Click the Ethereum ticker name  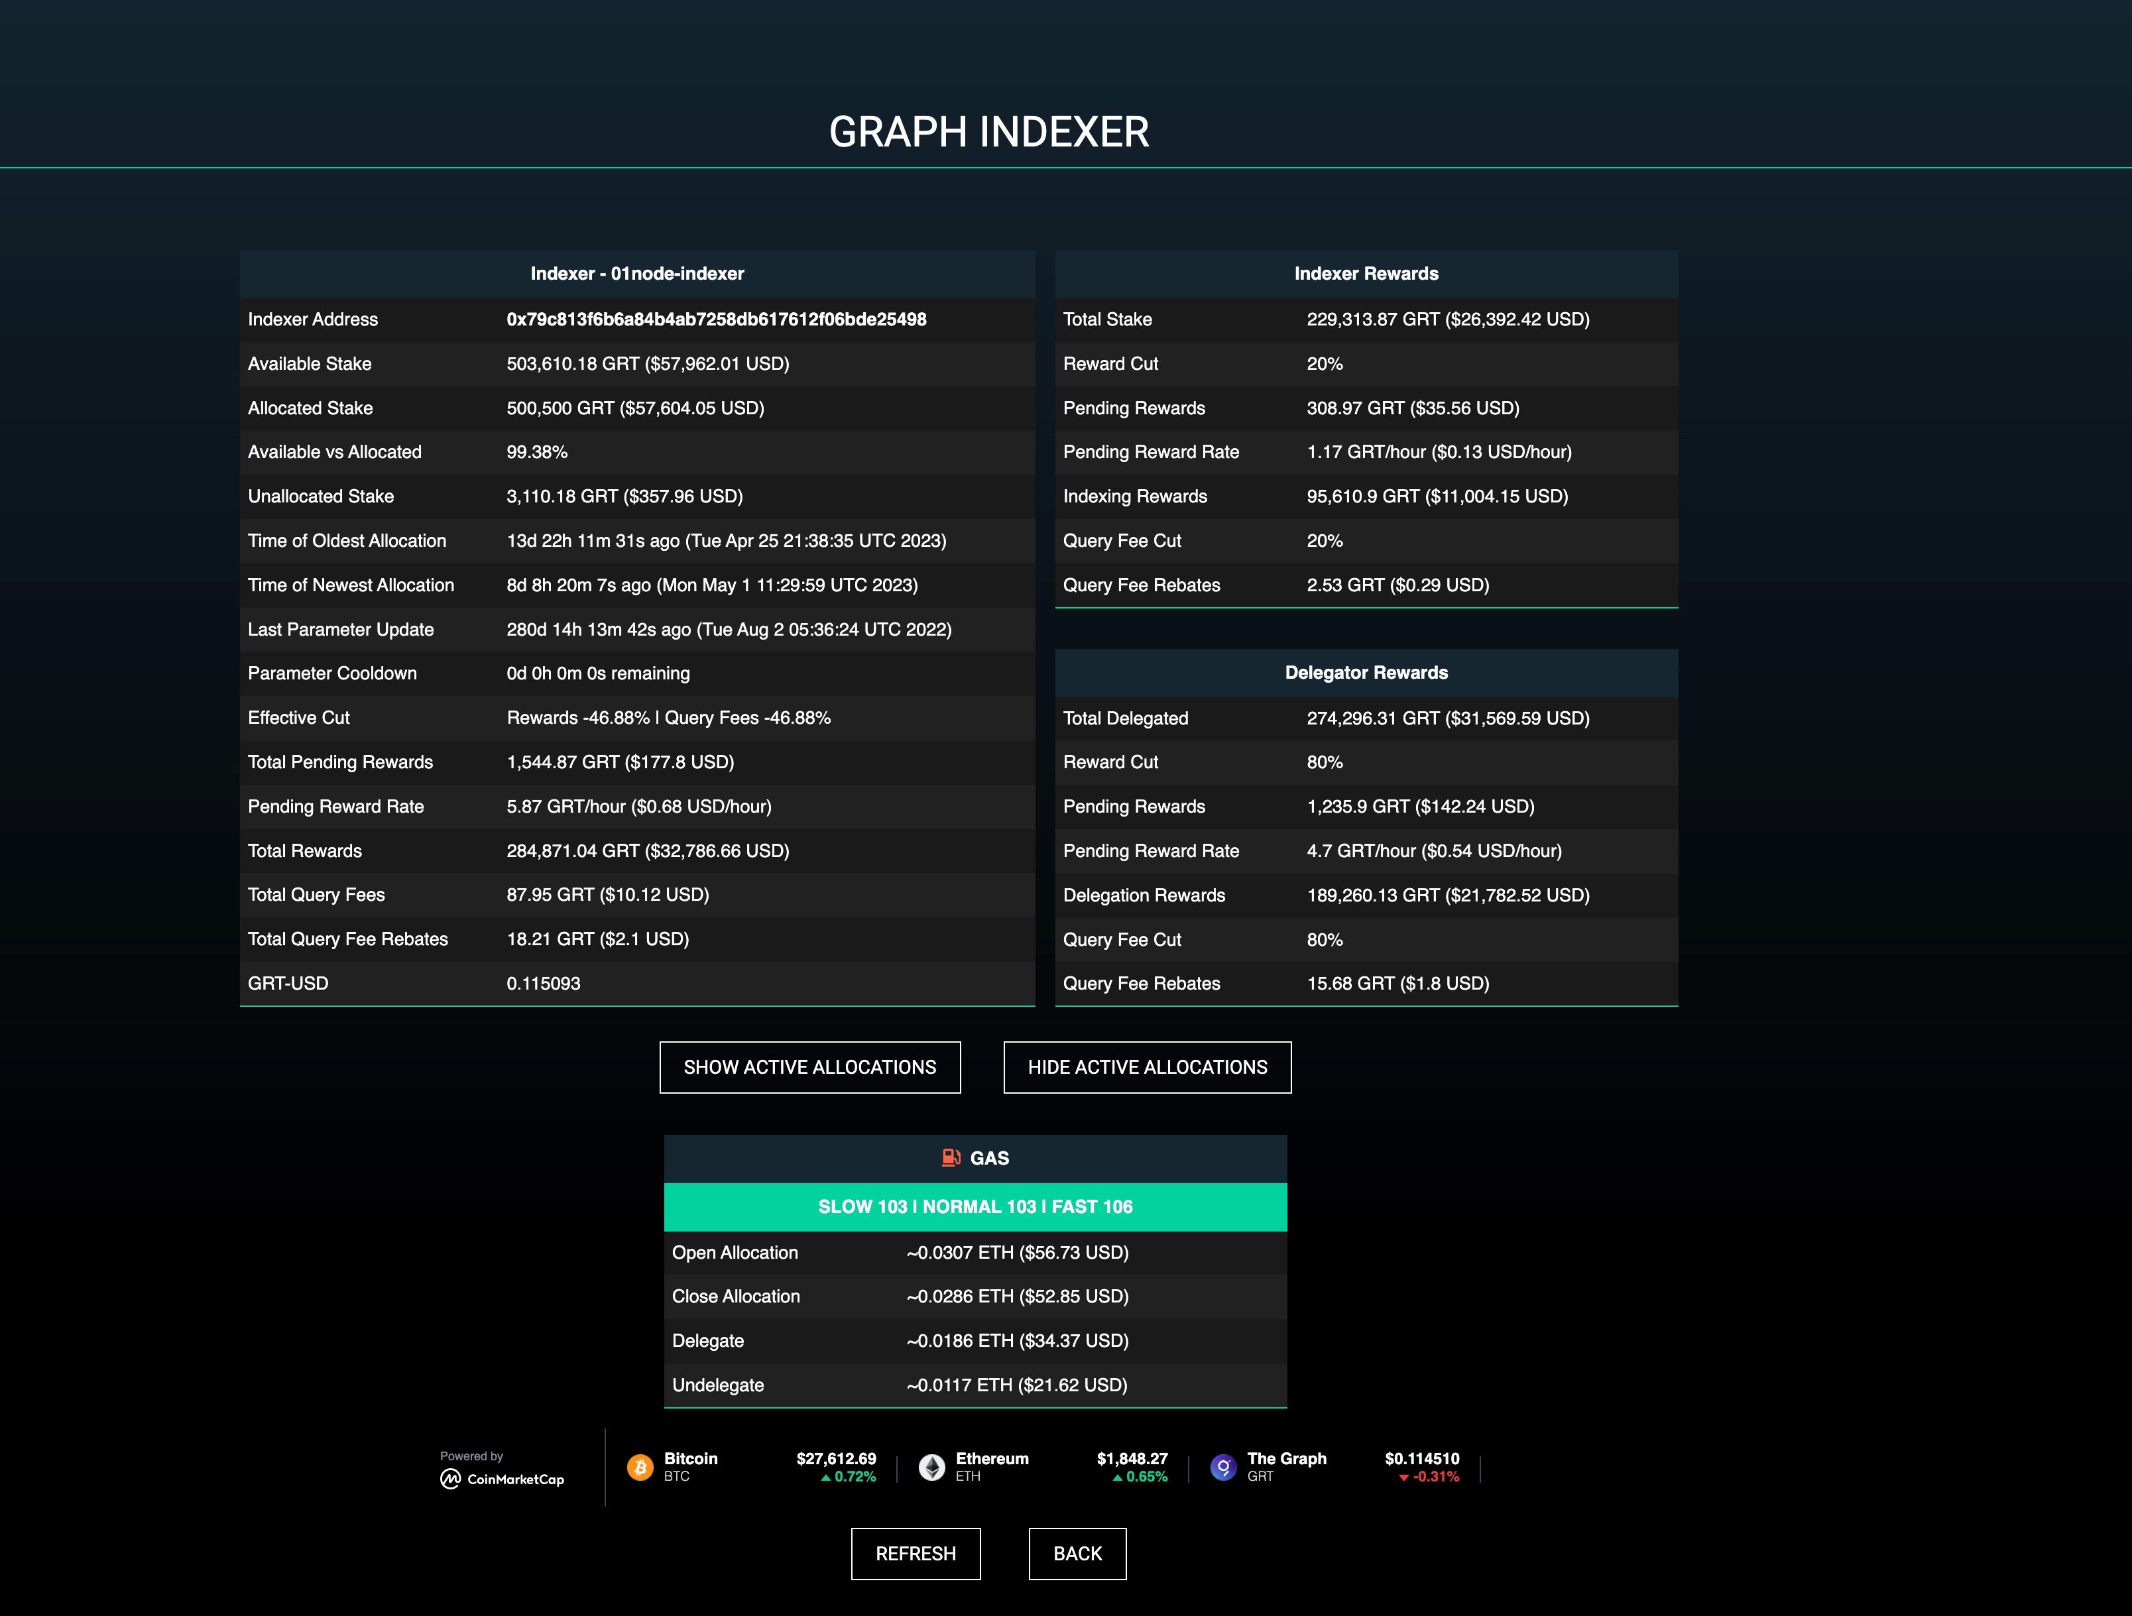tap(992, 1458)
